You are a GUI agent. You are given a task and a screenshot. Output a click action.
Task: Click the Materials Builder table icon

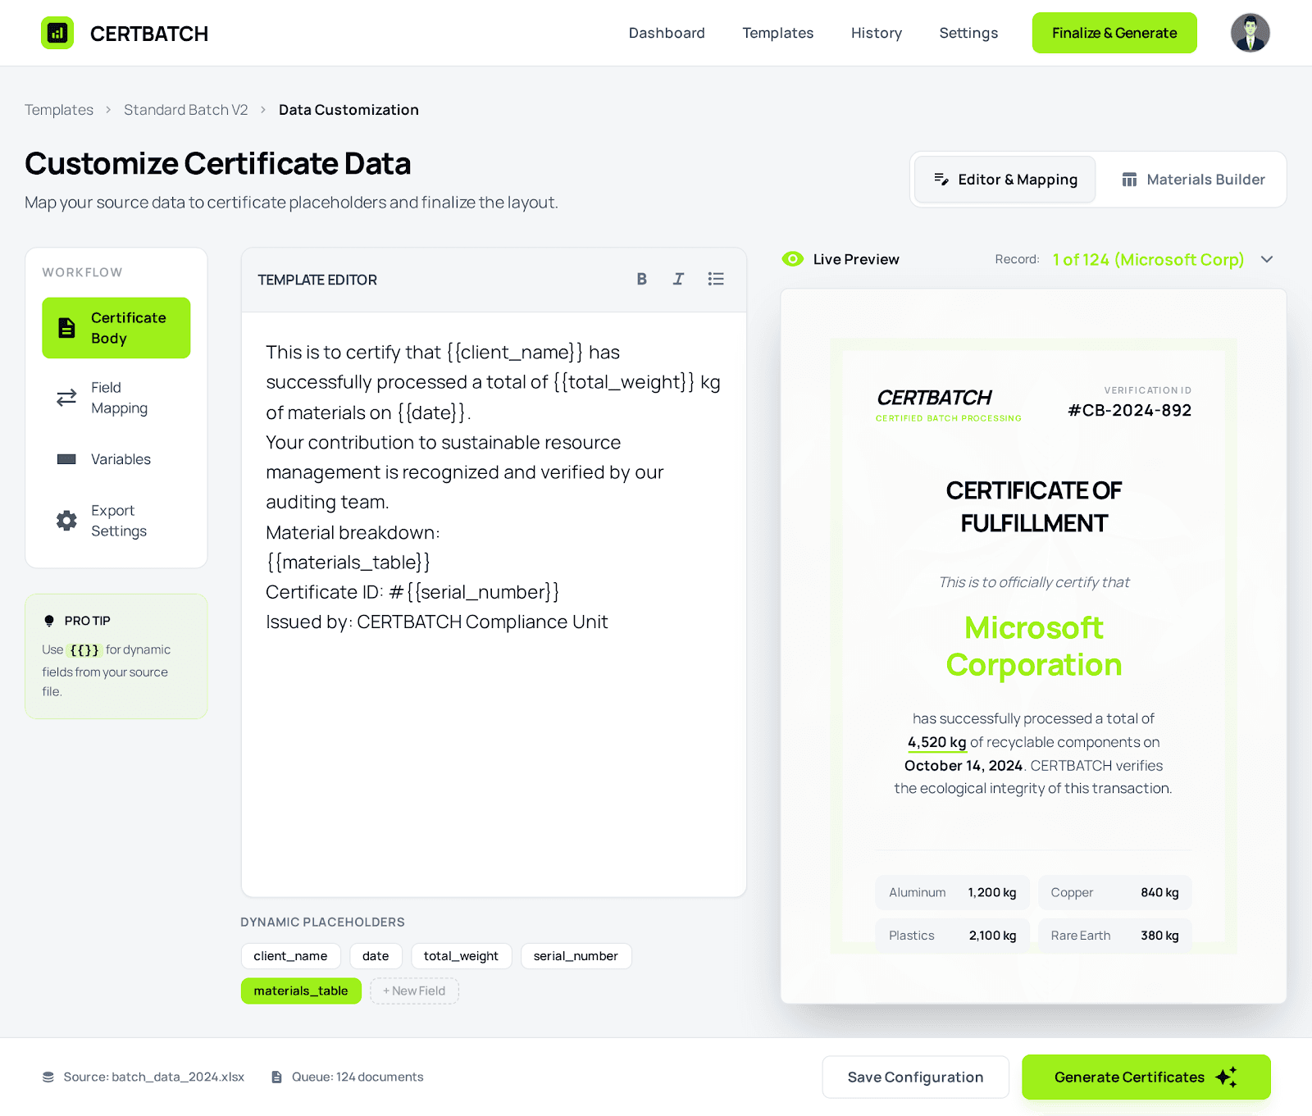pyautogui.click(x=1129, y=180)
